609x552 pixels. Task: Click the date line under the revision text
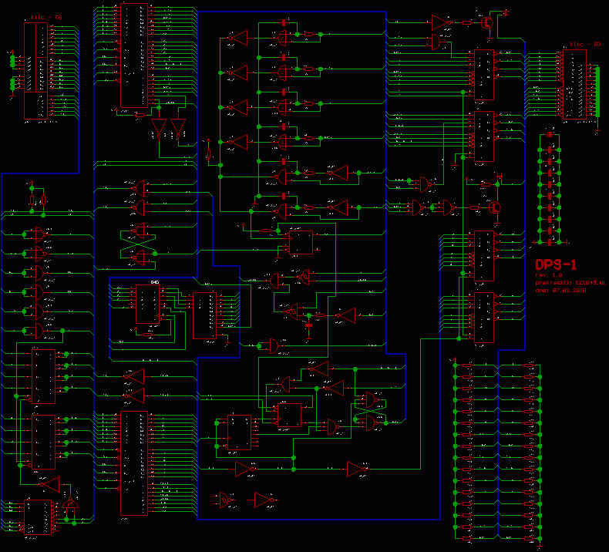pyautogui.click(x=560, y=291)
